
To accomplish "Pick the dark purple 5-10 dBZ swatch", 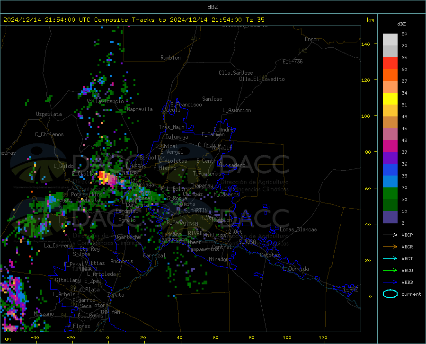I will coord(390,217).
